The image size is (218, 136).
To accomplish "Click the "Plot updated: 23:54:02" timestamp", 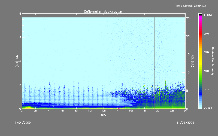I will pos(190,6).
